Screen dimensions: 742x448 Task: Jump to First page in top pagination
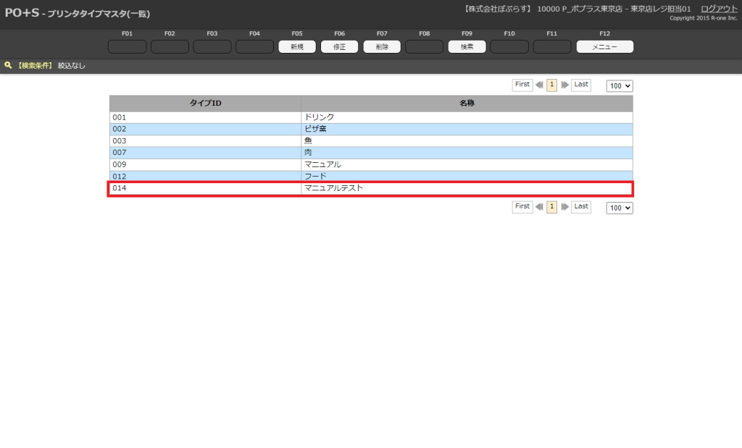(x=522, y=85)
